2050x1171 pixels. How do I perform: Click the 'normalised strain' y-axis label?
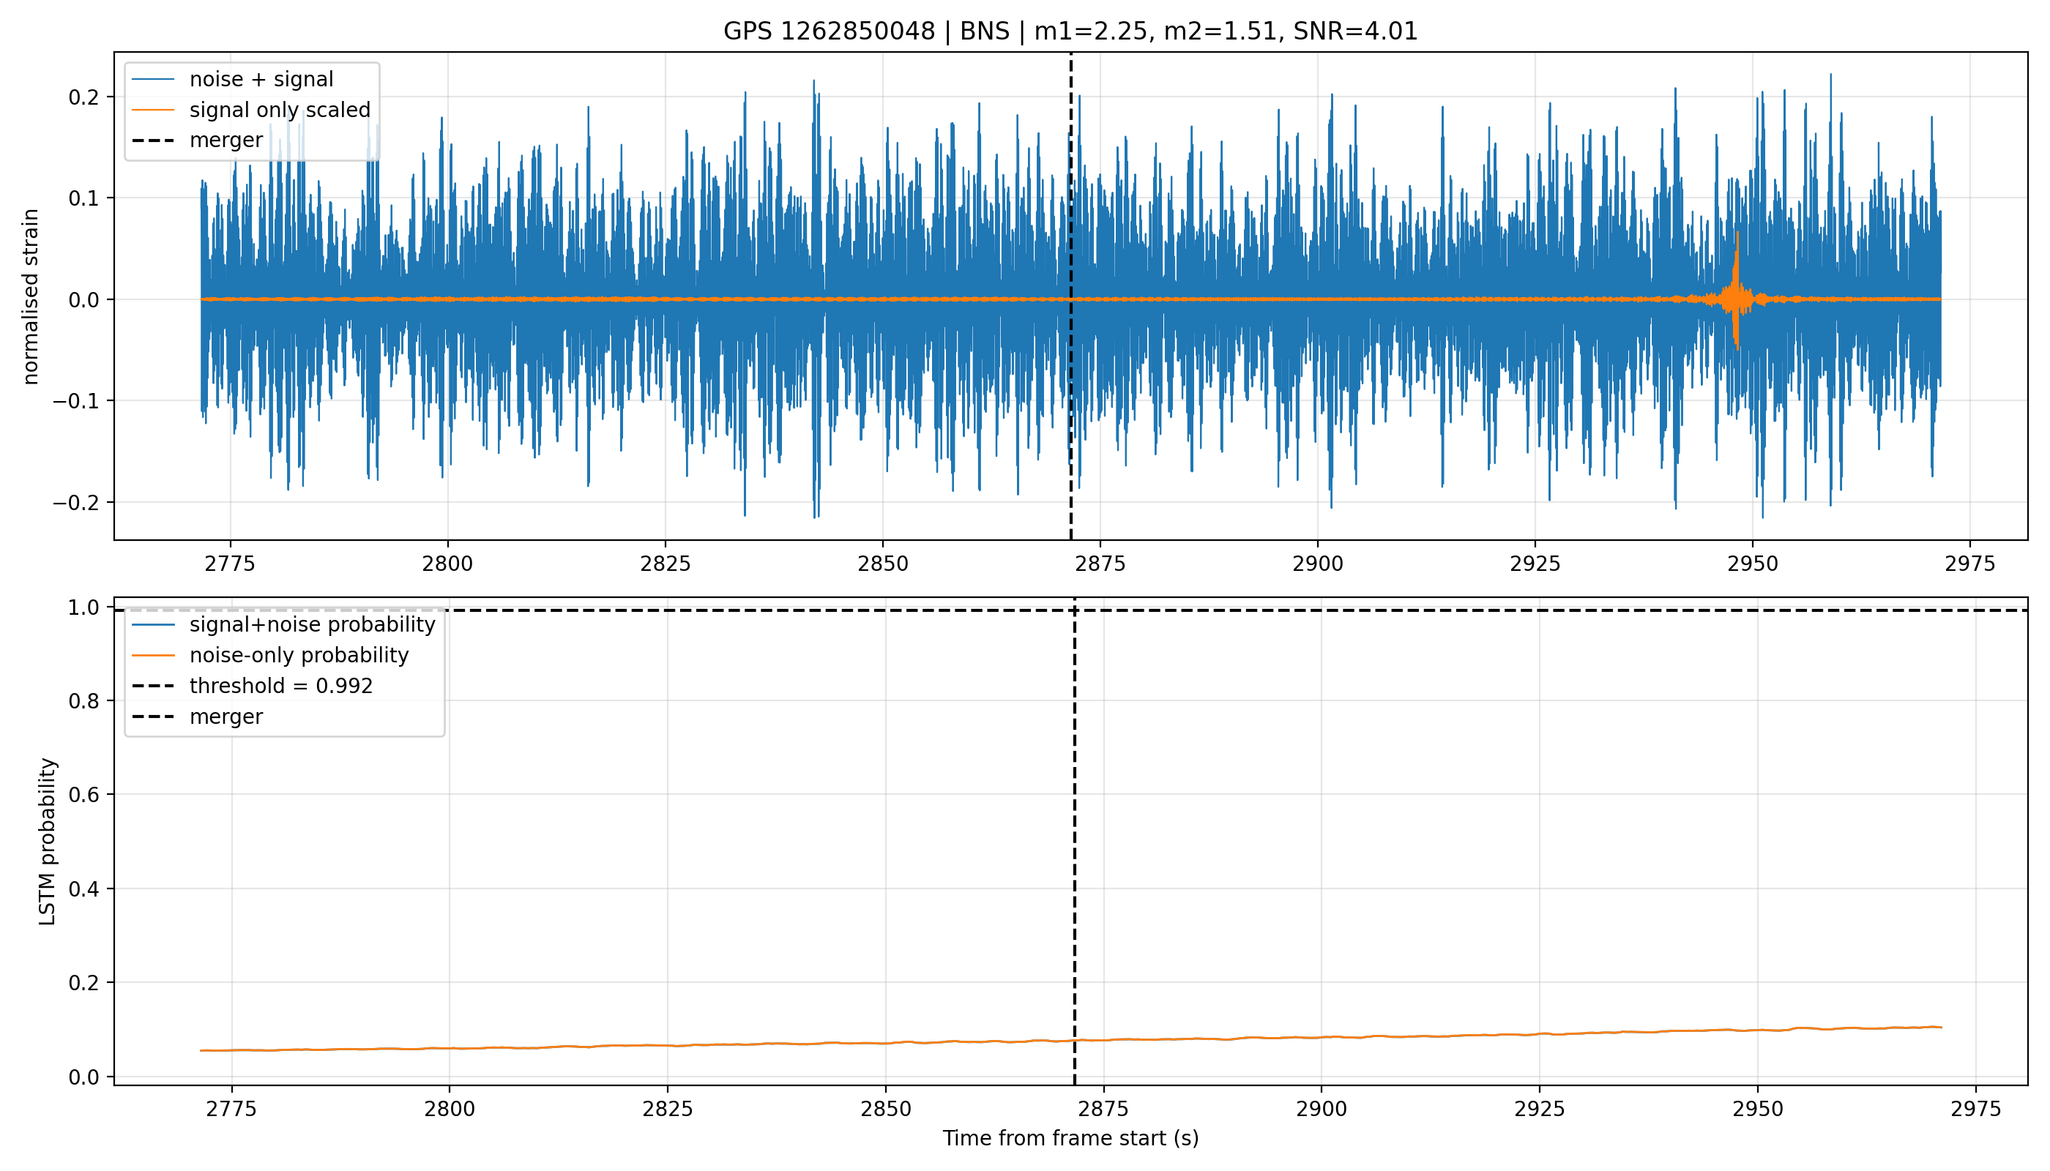pyautogui.click(x=31, y=296)
